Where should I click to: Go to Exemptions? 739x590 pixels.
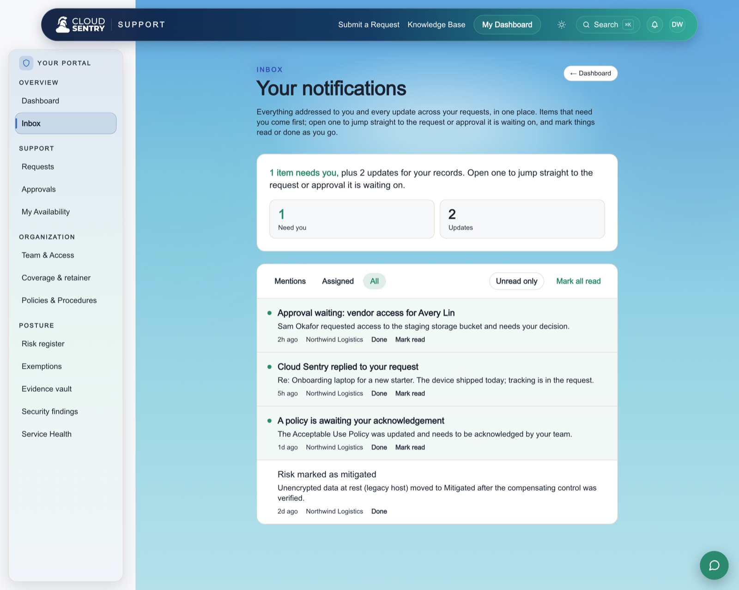(66, 366)
